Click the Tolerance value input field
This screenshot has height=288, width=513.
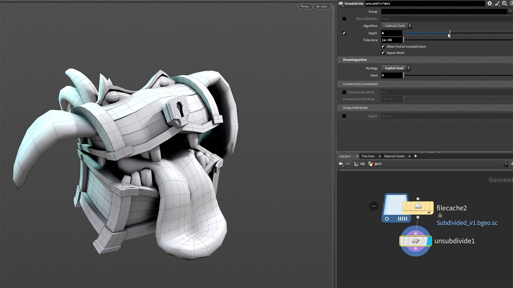tap(392, 40)
